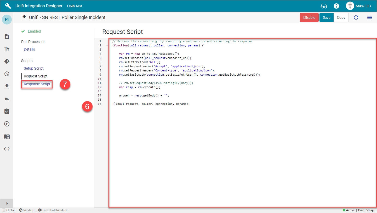Open the help question mark icon

pos(336,6)
